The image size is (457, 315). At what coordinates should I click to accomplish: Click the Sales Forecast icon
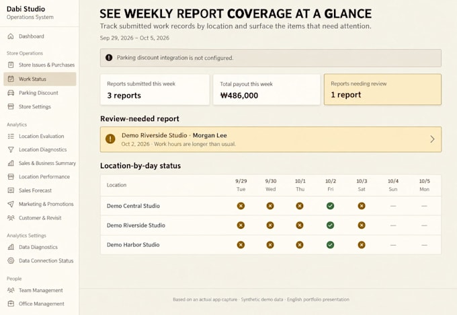pos(11,190)
